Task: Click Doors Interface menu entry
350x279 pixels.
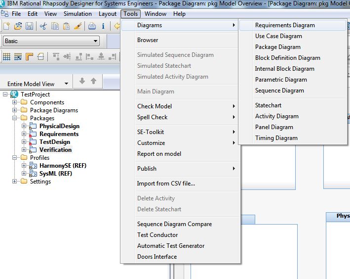Action: pos(180,257)
